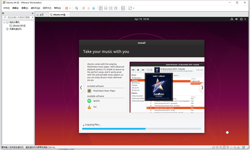Expand the Copying files details triangle

84,125
